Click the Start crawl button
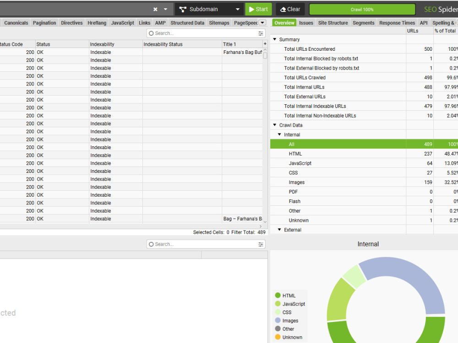The image size is (458, 343). (x=258, y=9)
